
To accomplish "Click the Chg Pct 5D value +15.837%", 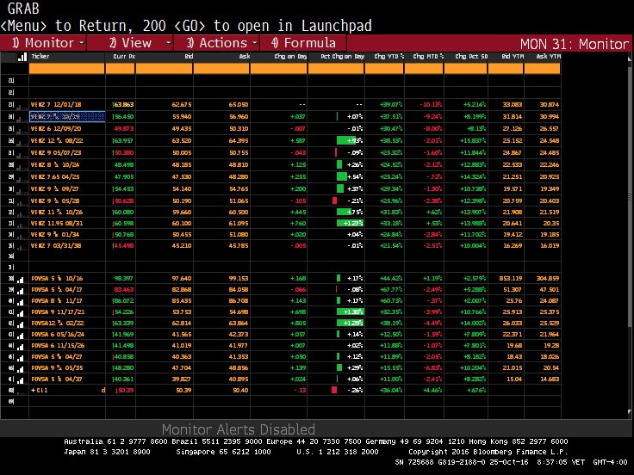I will (473, 141).
